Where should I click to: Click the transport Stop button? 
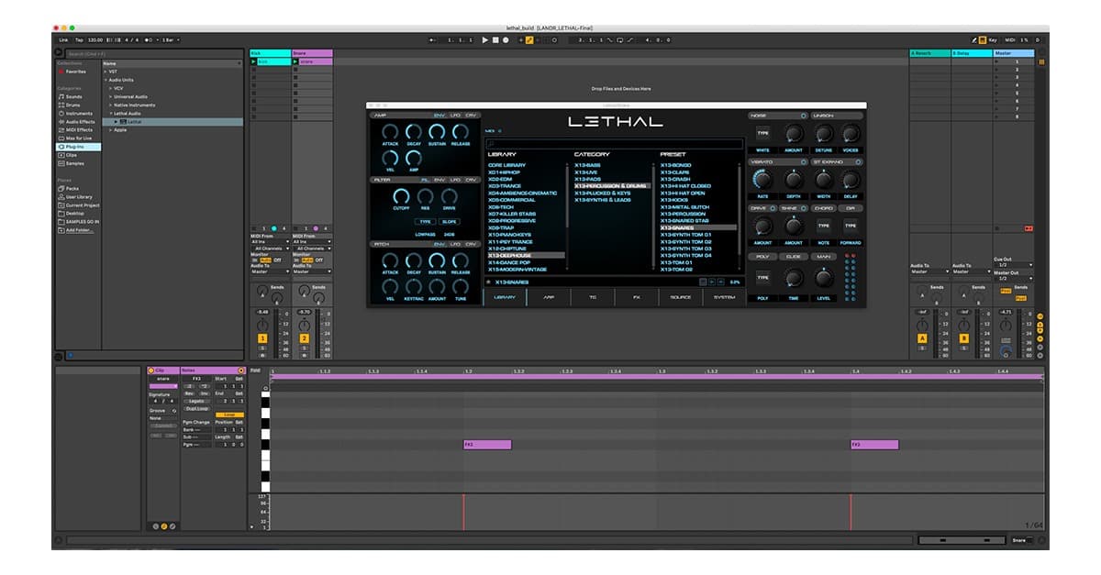tap(495, 40)
